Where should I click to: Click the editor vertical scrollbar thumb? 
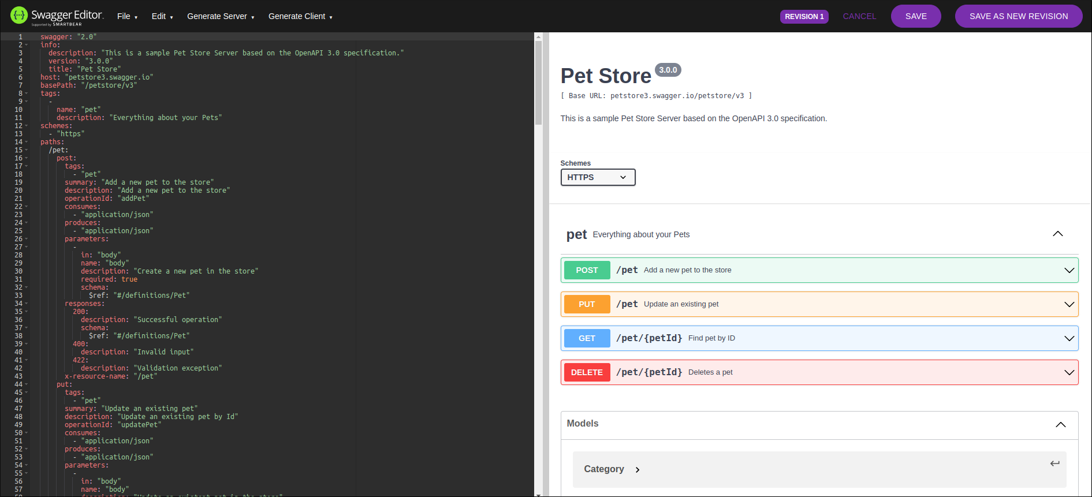[538, 83]
